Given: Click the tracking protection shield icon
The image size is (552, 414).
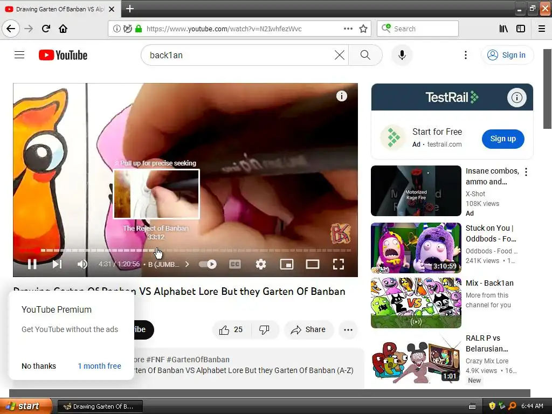Looking at the screenshot, I should pyautogui.click(x=128, y=29).
